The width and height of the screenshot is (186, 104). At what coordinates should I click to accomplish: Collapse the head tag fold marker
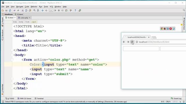tap(12, 36)
